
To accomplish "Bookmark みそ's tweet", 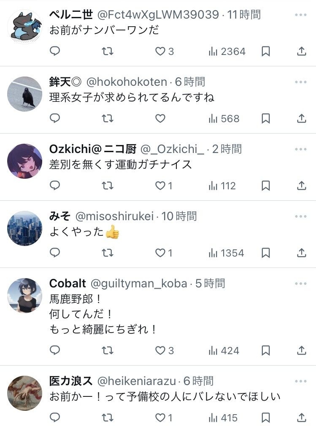I will [265, 253].
